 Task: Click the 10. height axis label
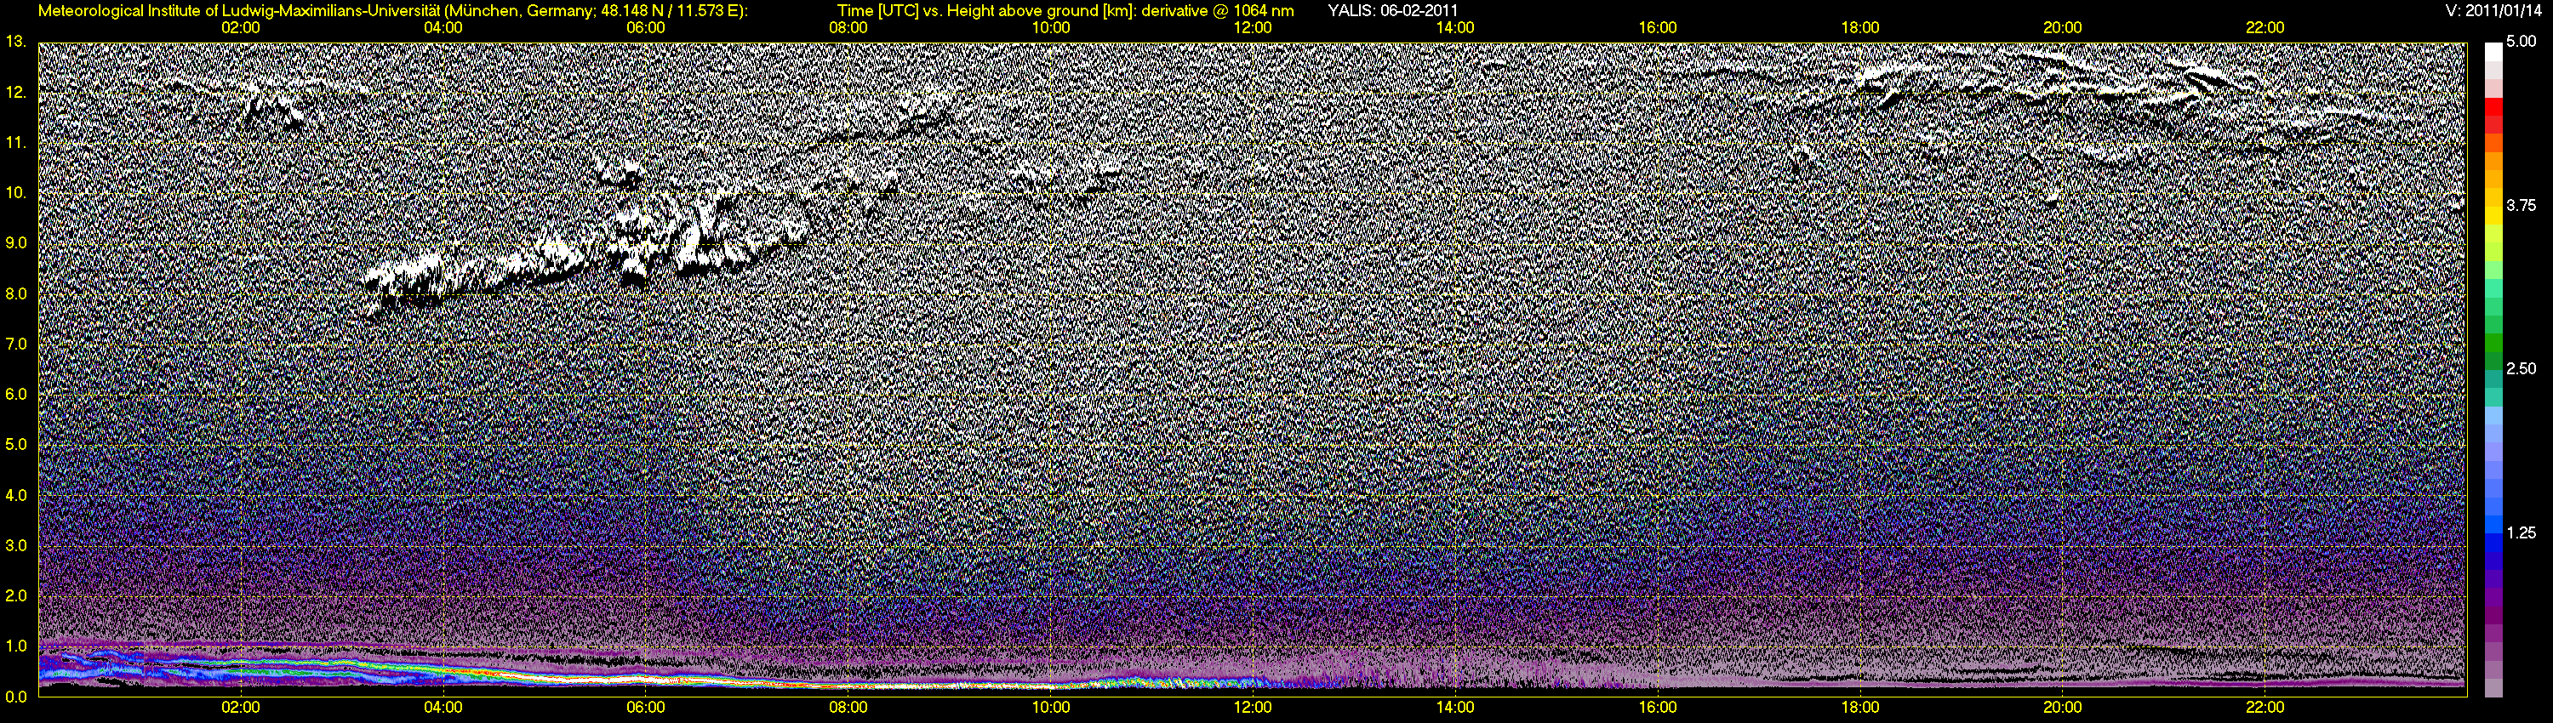pyautogui.click(x=16, y=193)
